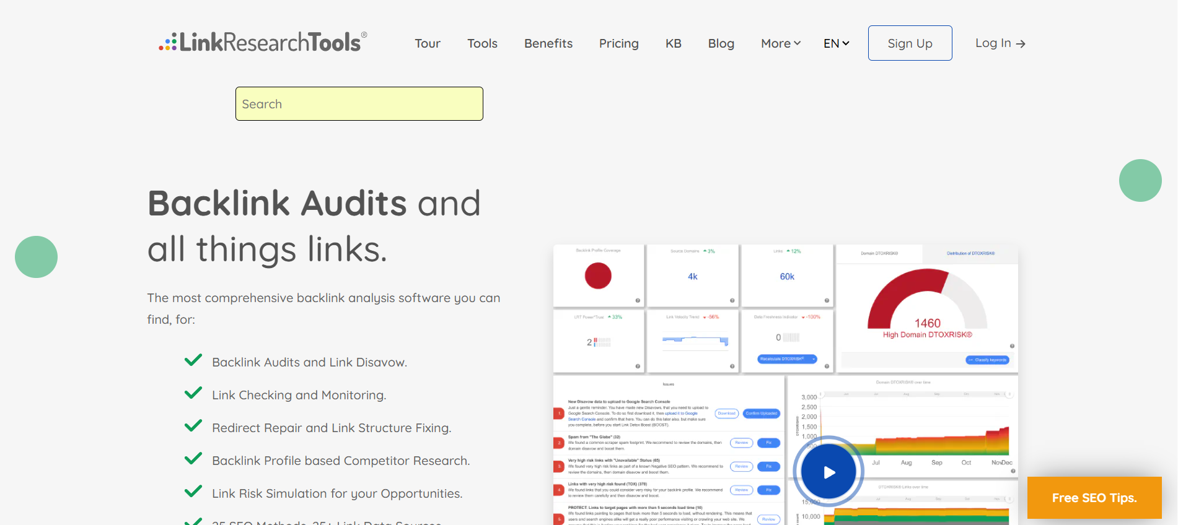1178x525 pixels.
Task: Click the 'Backlink Audits and all things links.' heading
Action: [x=314, y=227]
